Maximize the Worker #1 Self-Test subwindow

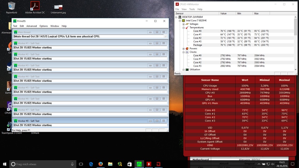(157, 43)
